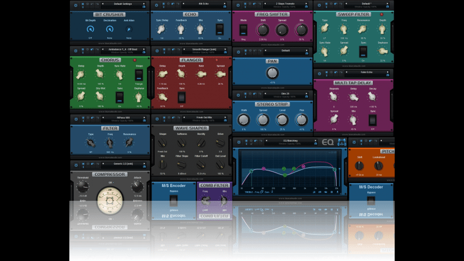Click the Wave Shaper Drive knob
This screenshot has height=261, width=464.
click(220, 143)
